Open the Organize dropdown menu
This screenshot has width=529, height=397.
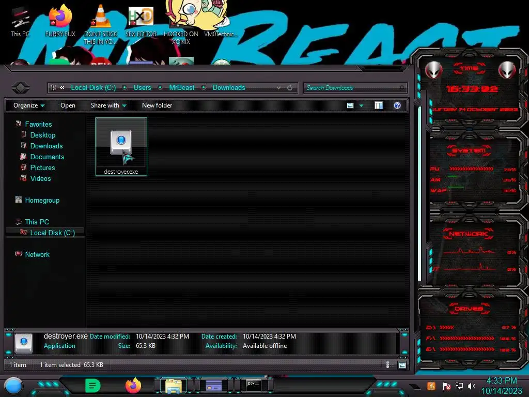click(x=29, y=105)
